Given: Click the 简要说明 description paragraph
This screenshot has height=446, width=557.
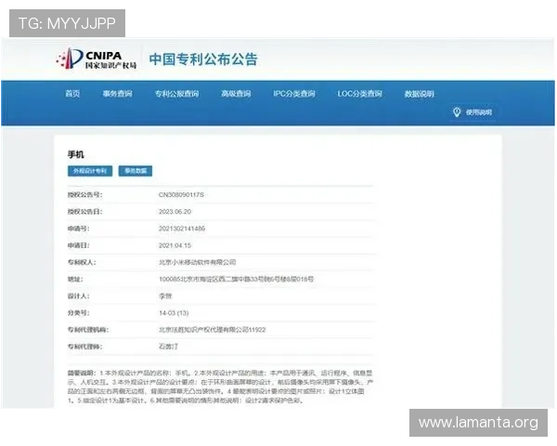Looking at the screenshot, I should click(220, 387).
